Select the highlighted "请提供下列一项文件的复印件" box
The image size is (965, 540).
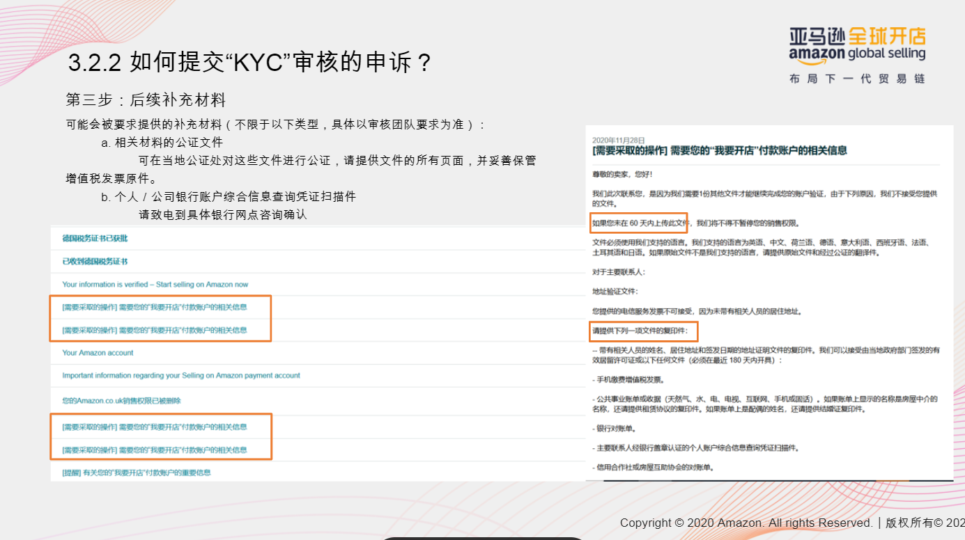click(642, 331)
